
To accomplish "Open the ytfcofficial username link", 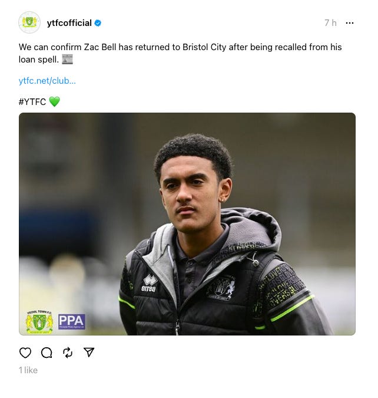I will (x=69, y=23).
